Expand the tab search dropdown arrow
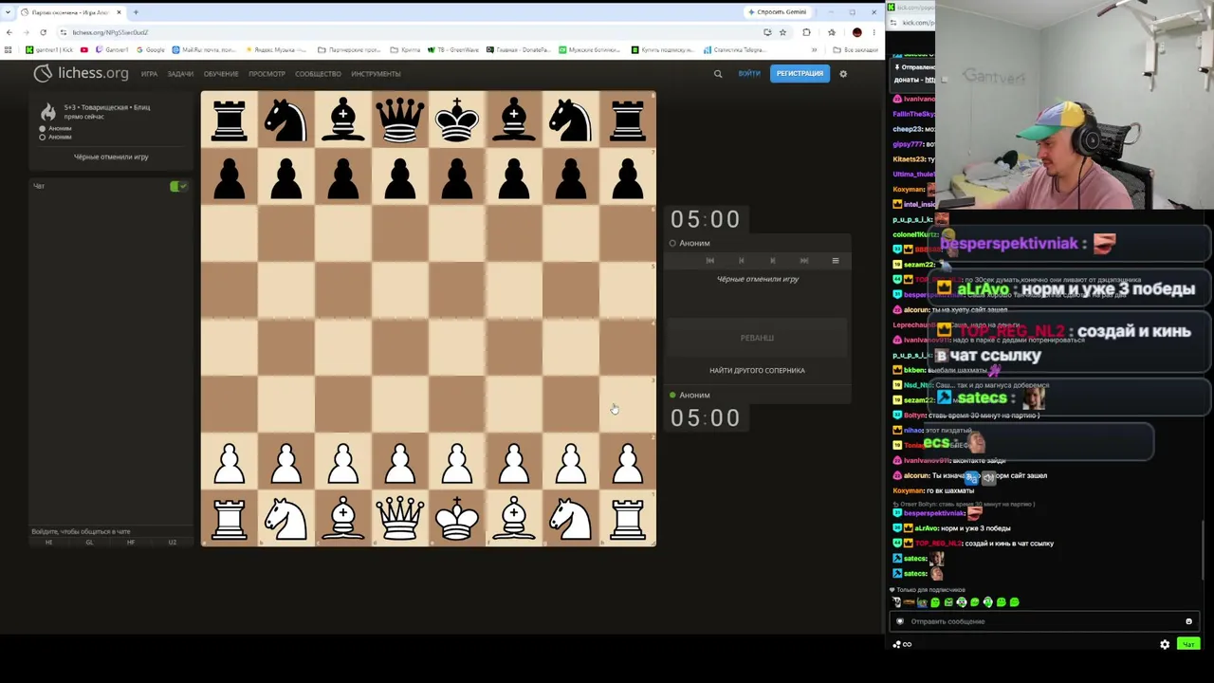Viewport: 1214px width, 683px height. (x=9, y=12)
